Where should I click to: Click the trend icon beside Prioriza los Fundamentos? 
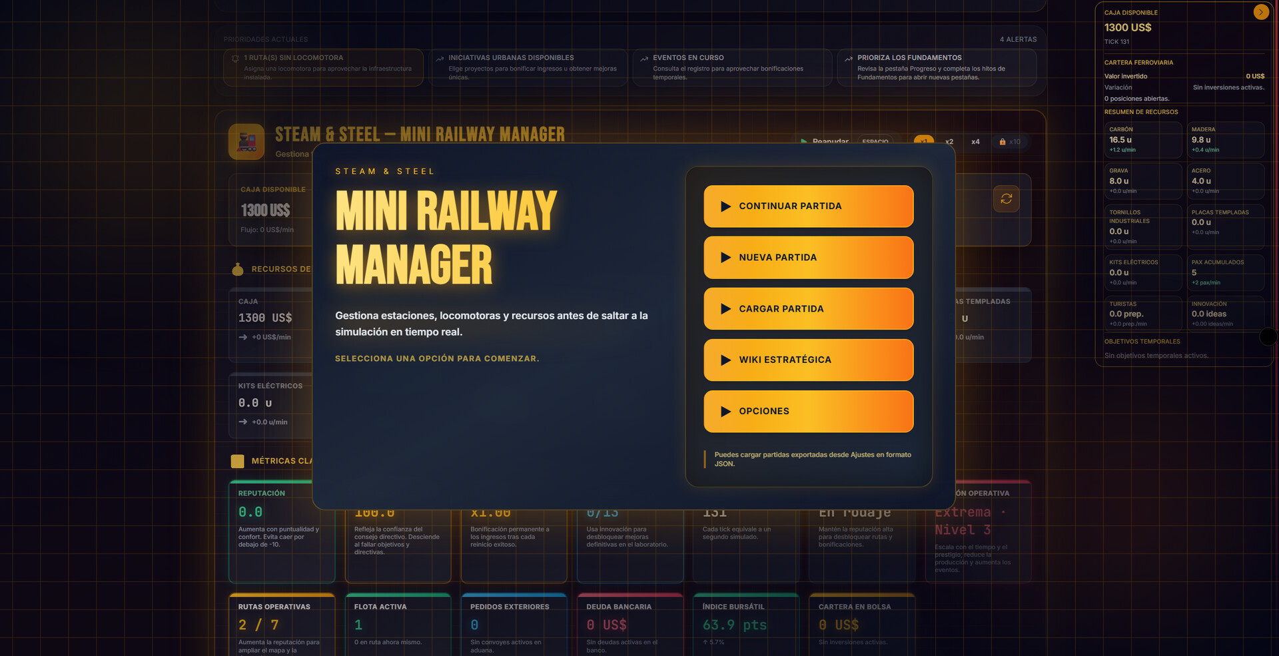pyautogui.click(x=849, y=59)
